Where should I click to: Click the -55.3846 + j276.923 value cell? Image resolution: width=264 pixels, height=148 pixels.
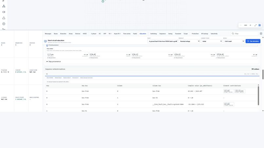(x=196, y=104)
